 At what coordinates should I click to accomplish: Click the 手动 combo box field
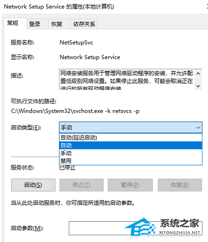coord(130,128)
